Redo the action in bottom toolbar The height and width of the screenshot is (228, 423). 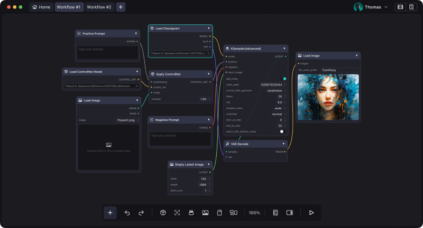[141, 213]
